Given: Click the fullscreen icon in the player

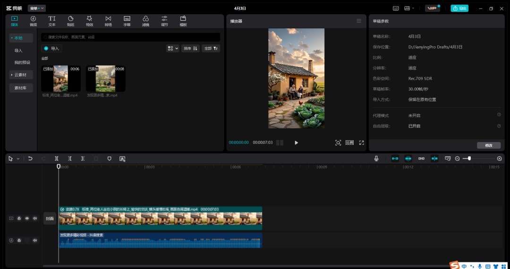Looking at the screenshot, I should [362, 143].
